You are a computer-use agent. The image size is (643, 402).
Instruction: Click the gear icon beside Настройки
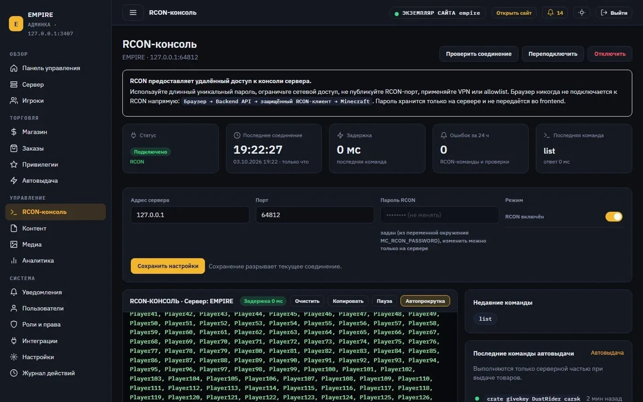coord(14,357)
